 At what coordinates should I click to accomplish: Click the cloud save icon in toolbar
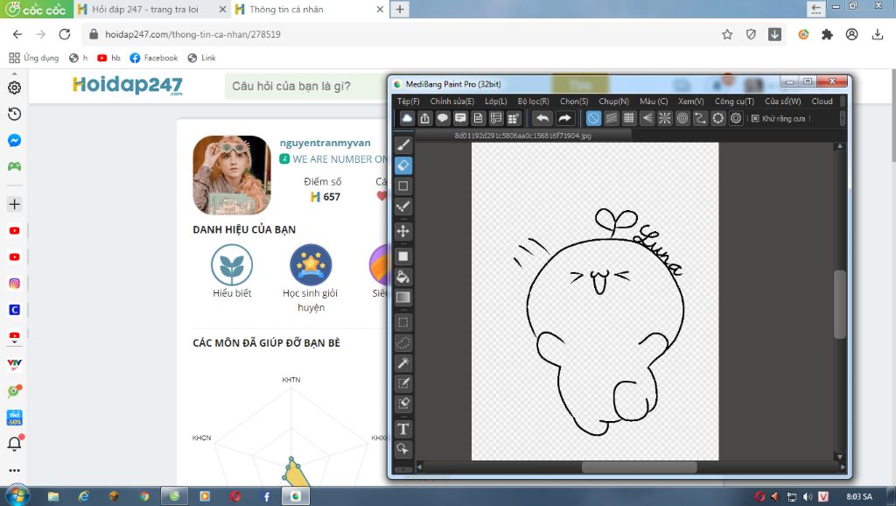tap(407, 118)
